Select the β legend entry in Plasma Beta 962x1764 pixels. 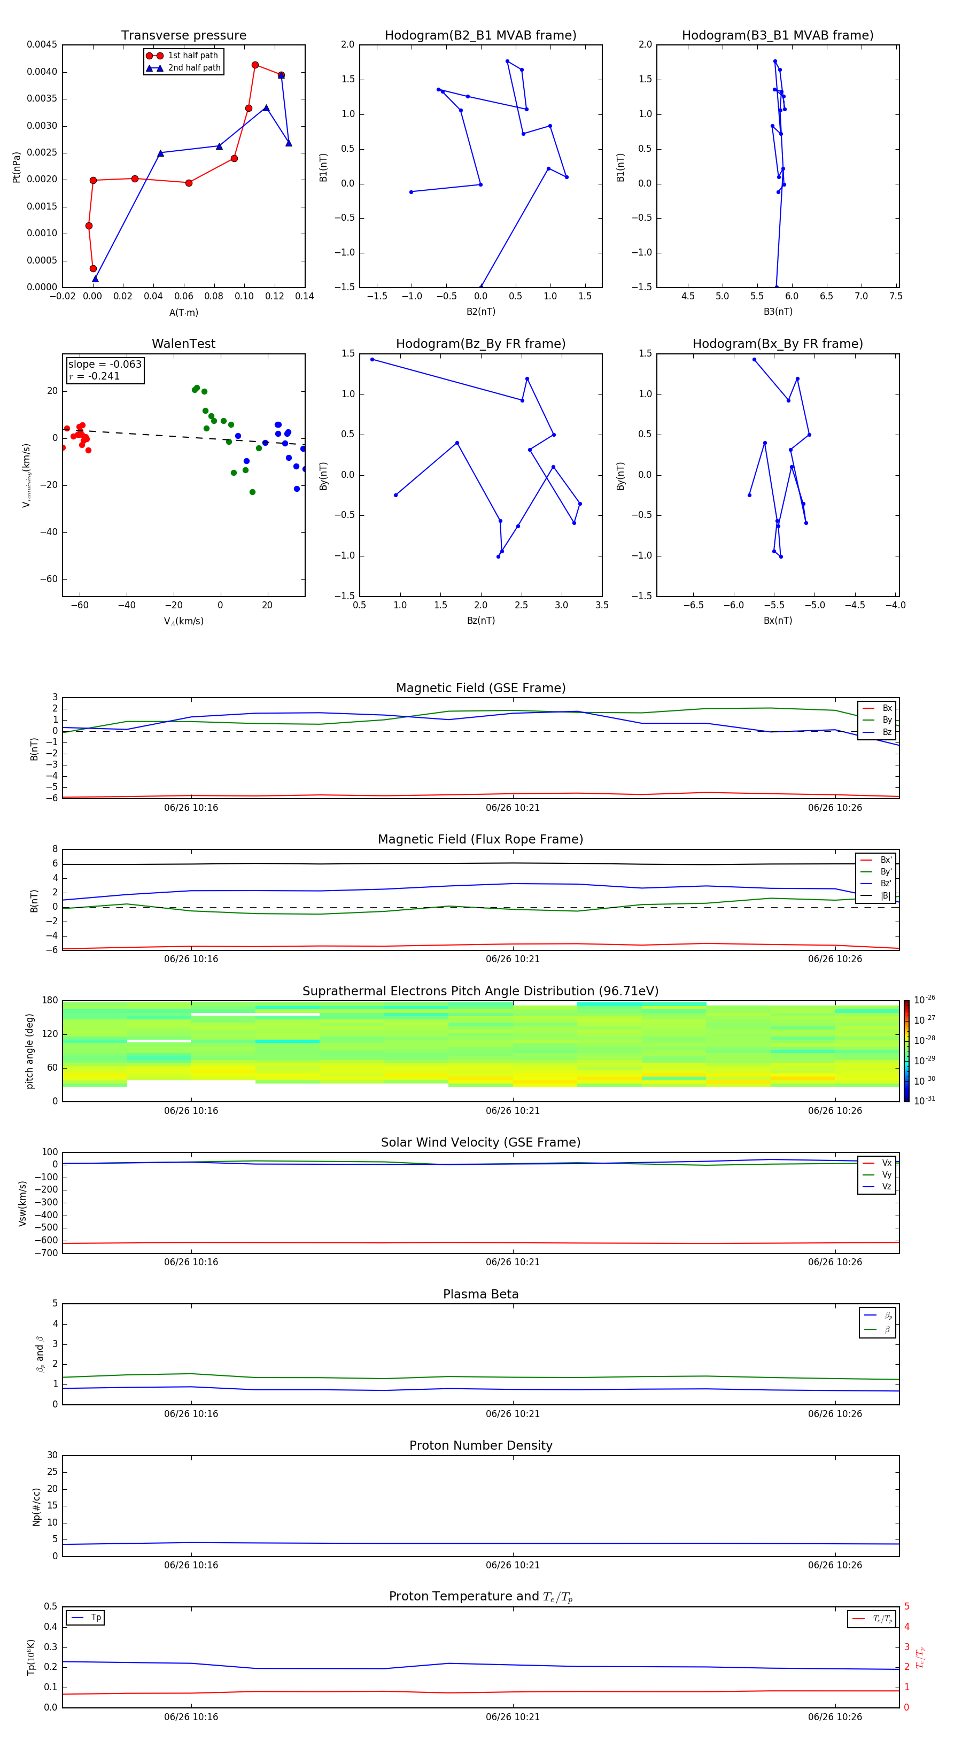tap(878, 1330)
